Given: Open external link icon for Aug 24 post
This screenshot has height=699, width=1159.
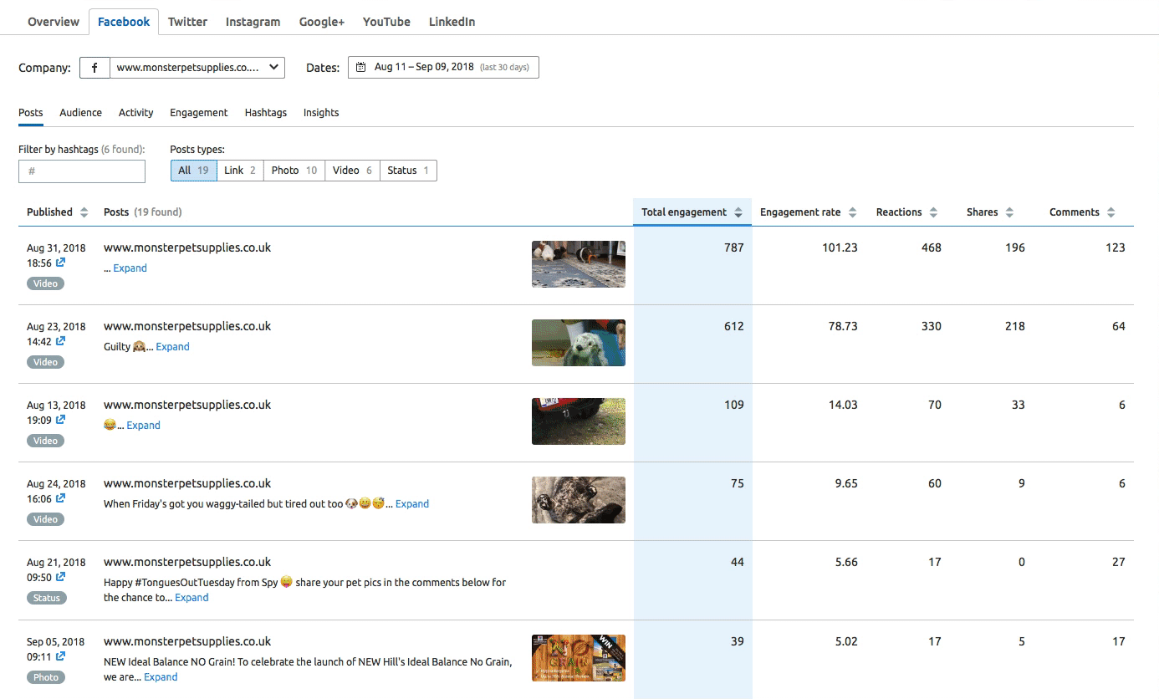Looking at the screenshot, I should [x=60, y=498].
